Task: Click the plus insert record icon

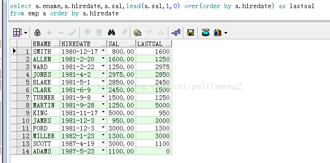Action: click(49, 33)
